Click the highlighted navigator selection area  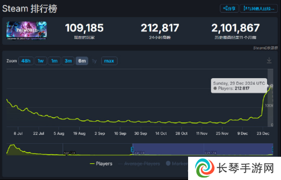point(203,149)
